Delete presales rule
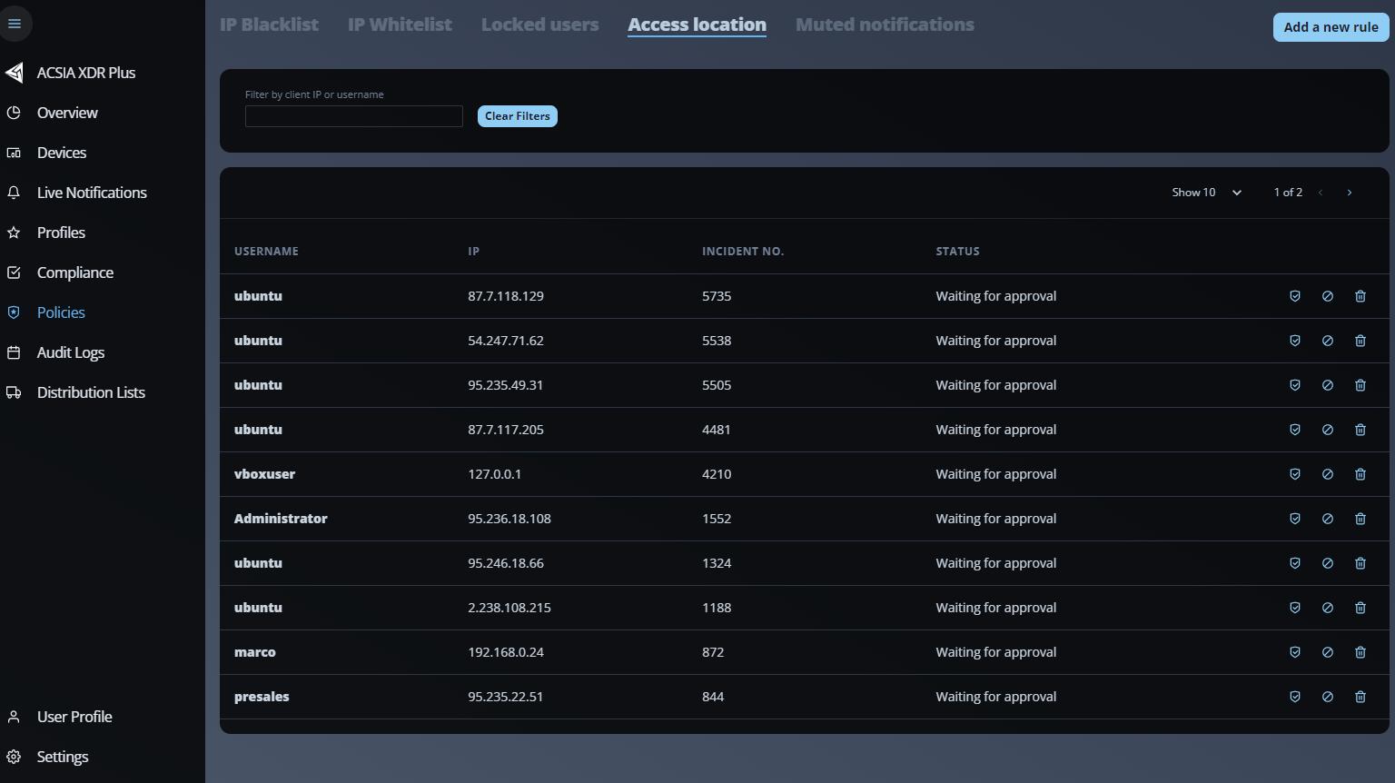The image size is (1395, 783). point(1360,697)
